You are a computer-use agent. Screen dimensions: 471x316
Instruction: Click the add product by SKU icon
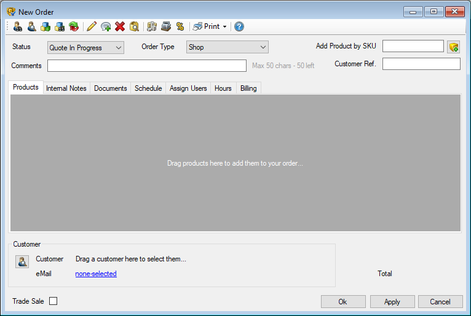click(454, 47)
